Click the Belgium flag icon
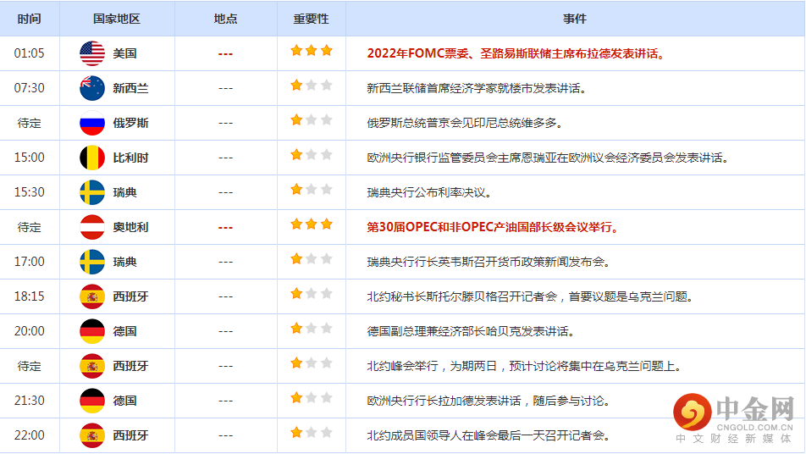The image size is (806, 454). pos(92,158)
